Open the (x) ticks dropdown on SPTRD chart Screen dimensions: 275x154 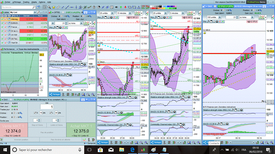81,23
